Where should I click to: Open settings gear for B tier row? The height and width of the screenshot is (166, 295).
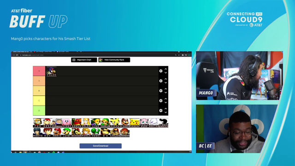[161, 91]
